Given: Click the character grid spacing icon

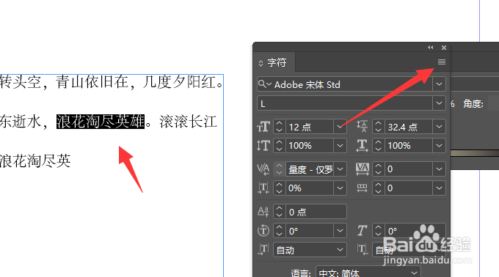Looking at the screenshot, I should pos(363,188).
